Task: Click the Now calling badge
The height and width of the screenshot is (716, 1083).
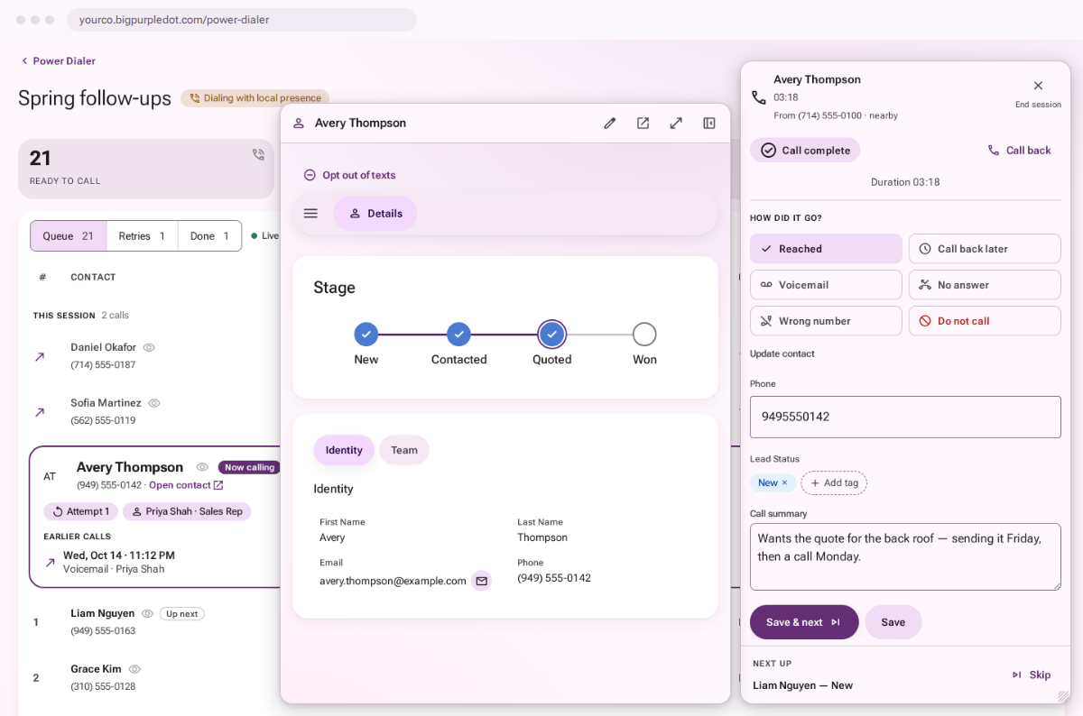Action: (x=249, y=467)
